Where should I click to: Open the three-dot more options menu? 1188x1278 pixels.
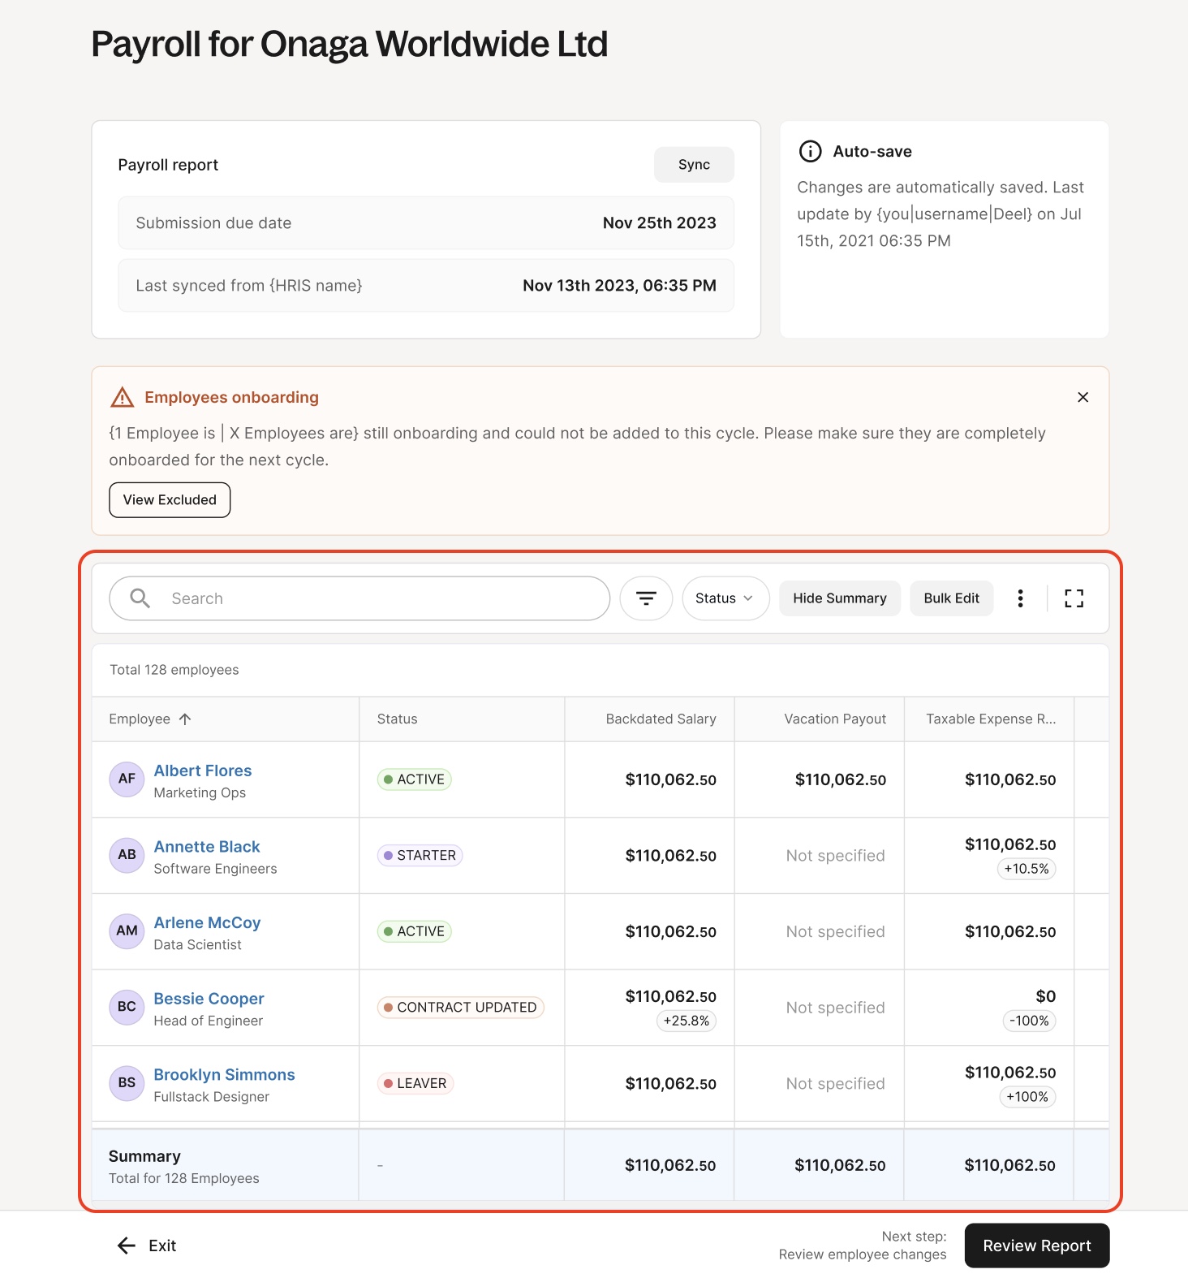[1020, 598]
